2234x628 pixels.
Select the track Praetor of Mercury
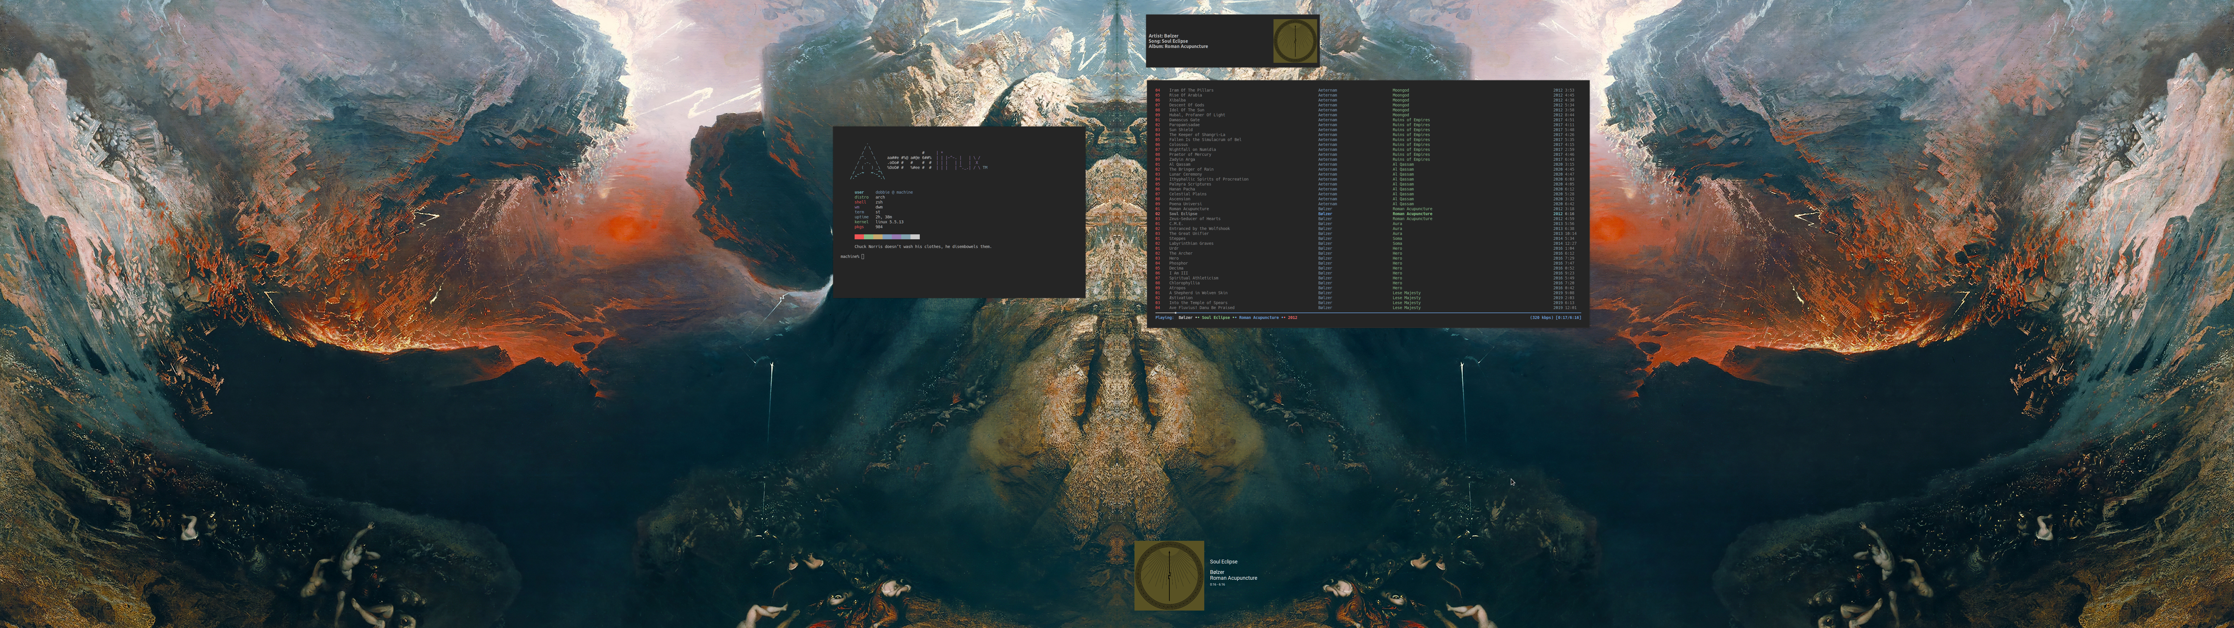click(1190, 154)
